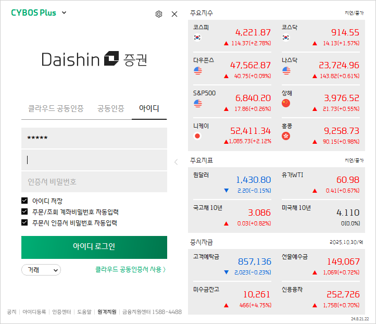Image resolution: width=376 pixels, height=324 pixels.
Task: Click the 아이디 로그인 button
Action: click(94, 247)
